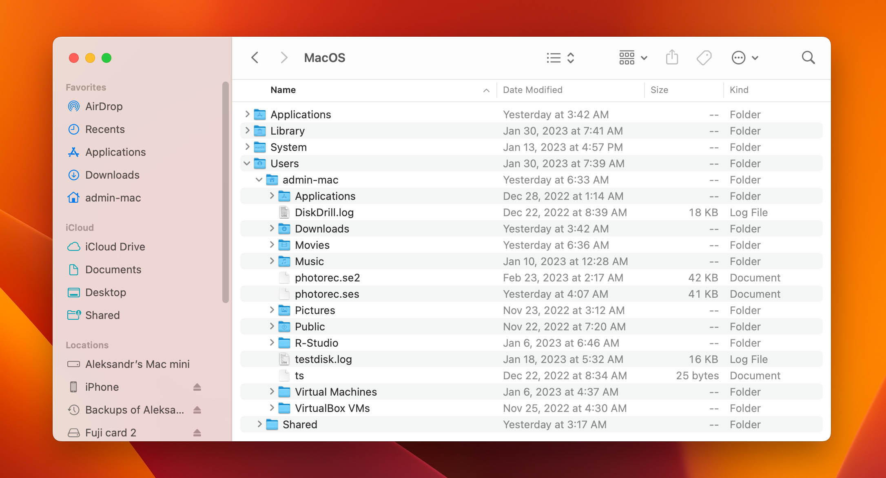
Task: Go forward with the forward arrow
Action: coord(284,58)
